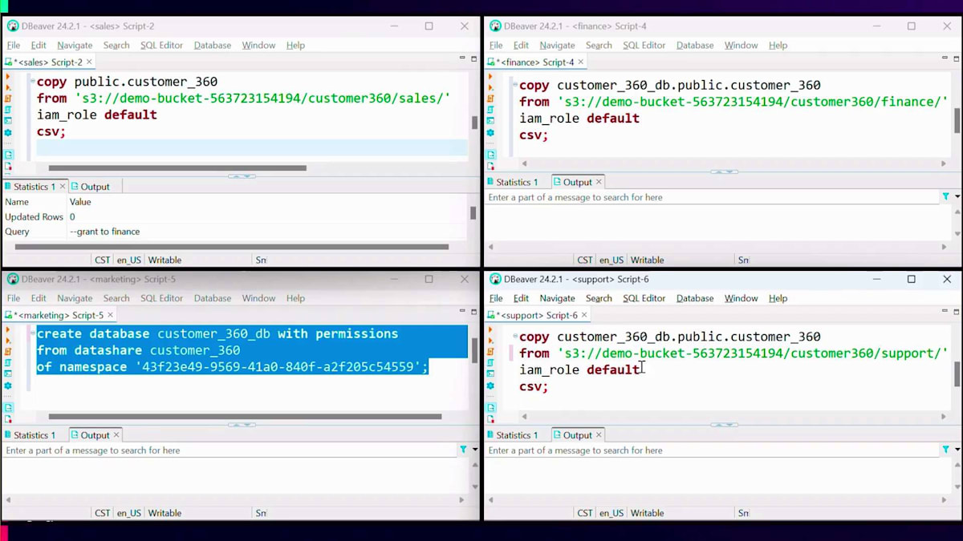Click the sales editor horizontal scrollbar
The width and height of the screenshot is (963, 541).
(x=177, y=168)
